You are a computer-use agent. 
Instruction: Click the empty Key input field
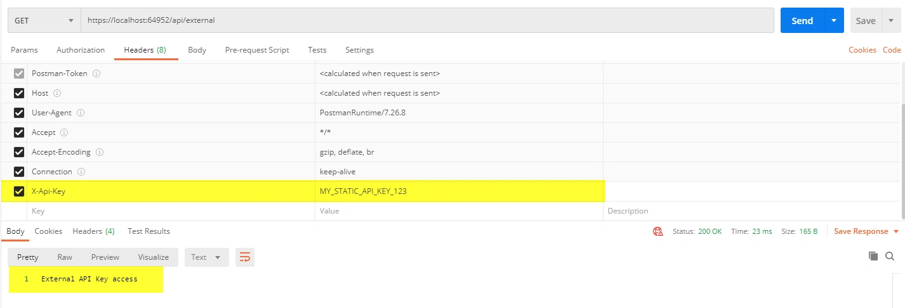(171, 211)
